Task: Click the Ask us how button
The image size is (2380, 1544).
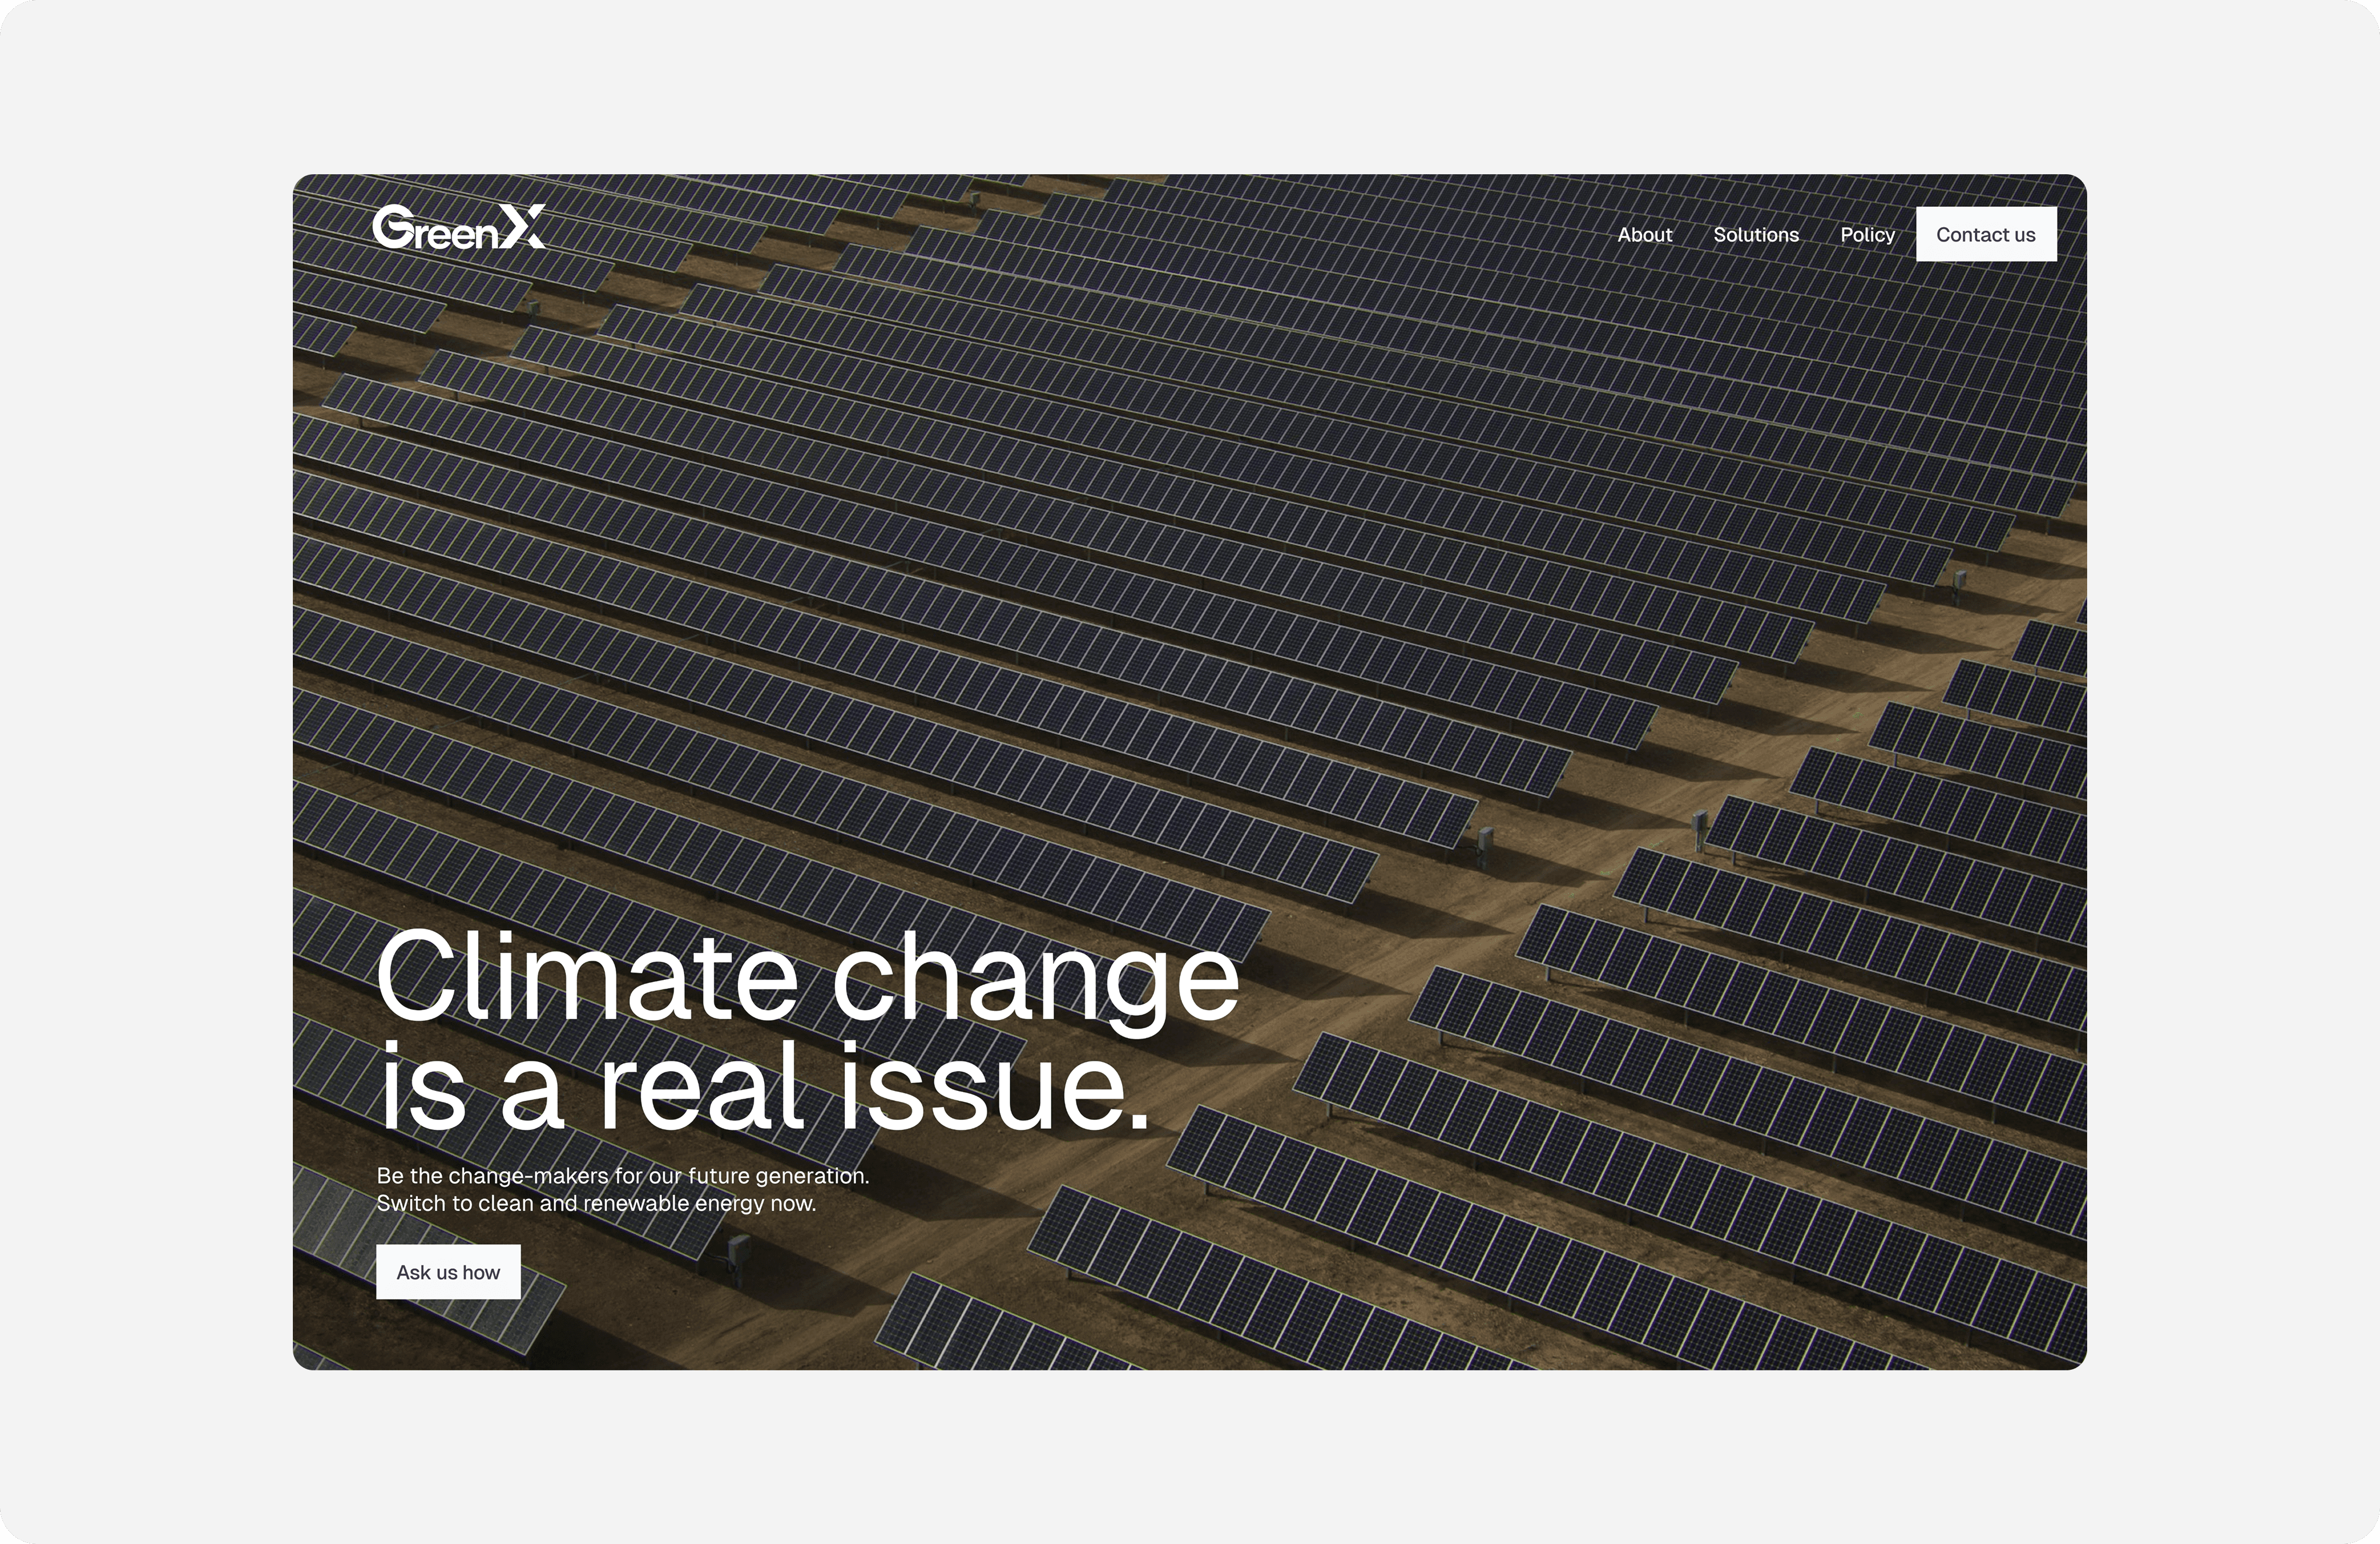Action: tap(448, 1272)
